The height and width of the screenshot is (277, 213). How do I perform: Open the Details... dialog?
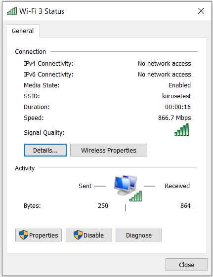click(x=45, y=150)
